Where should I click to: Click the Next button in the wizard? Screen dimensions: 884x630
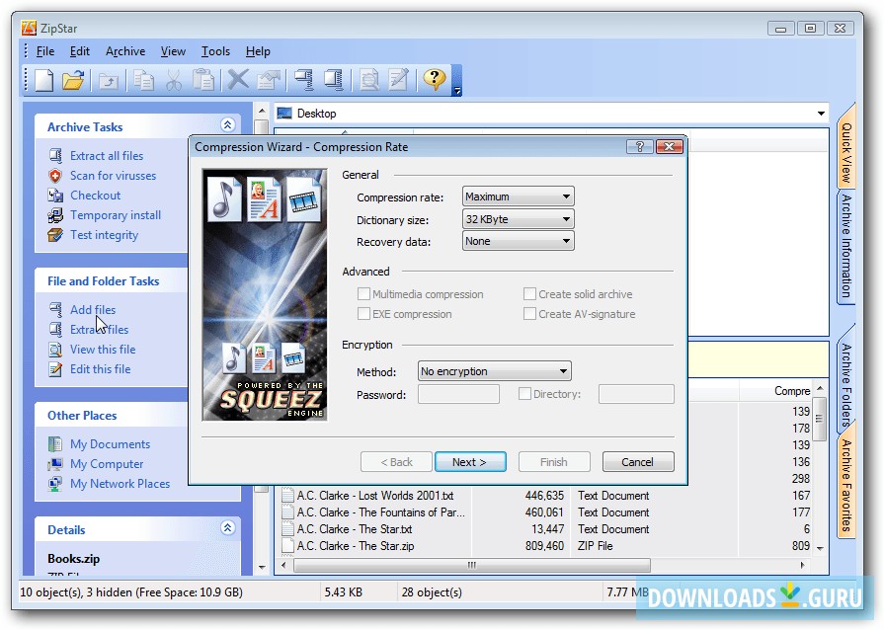471,461
